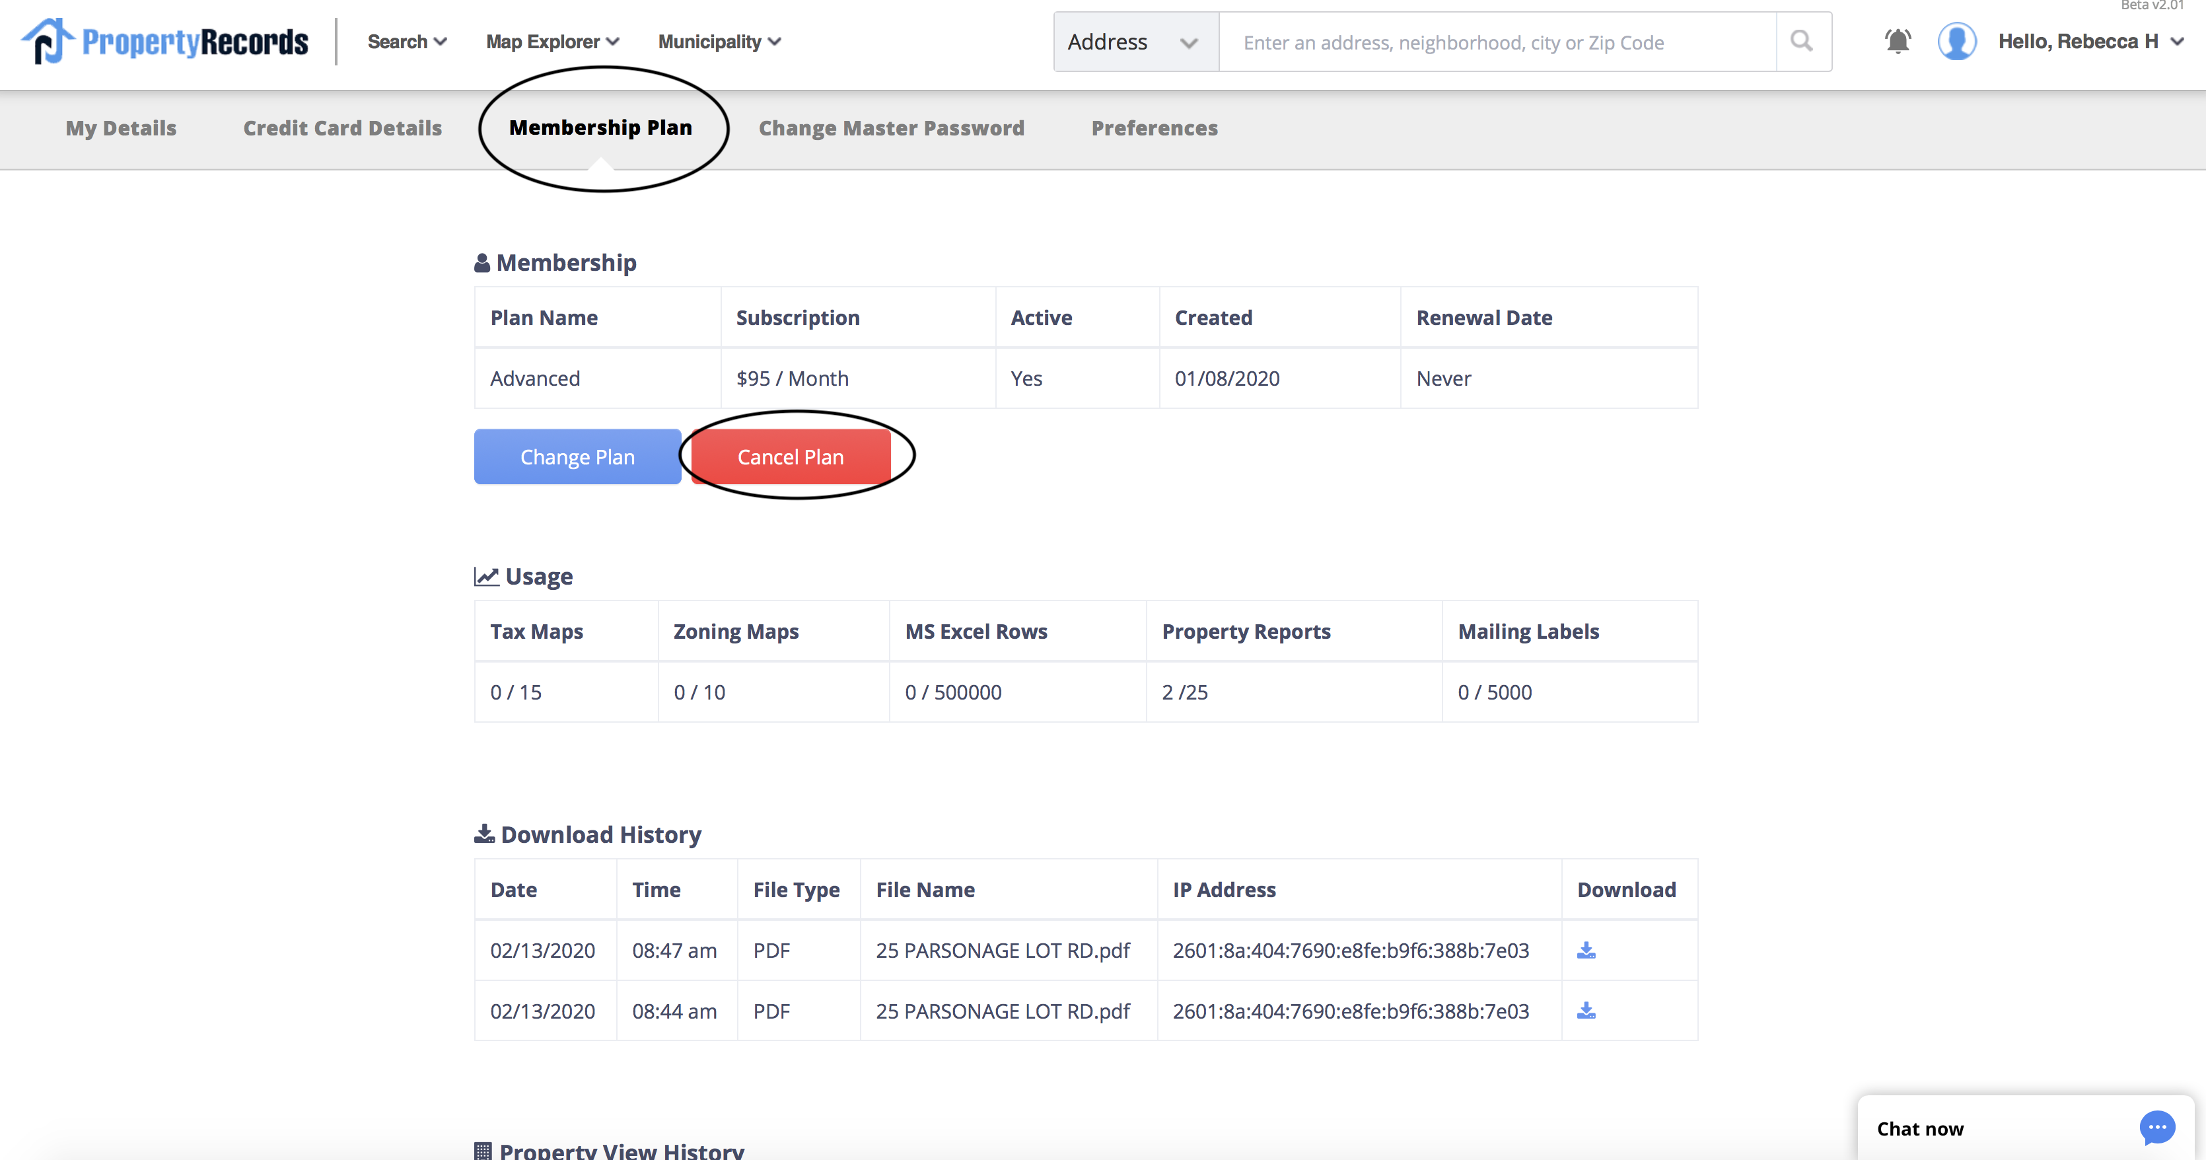The height and width of the screenshot is (1160, 2206).
Task: Click the user avatar icon
Action: (x=1957, y=41)
